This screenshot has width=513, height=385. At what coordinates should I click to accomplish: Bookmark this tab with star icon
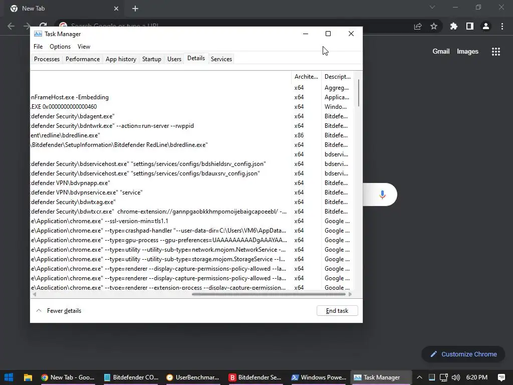tap(434, 26)
